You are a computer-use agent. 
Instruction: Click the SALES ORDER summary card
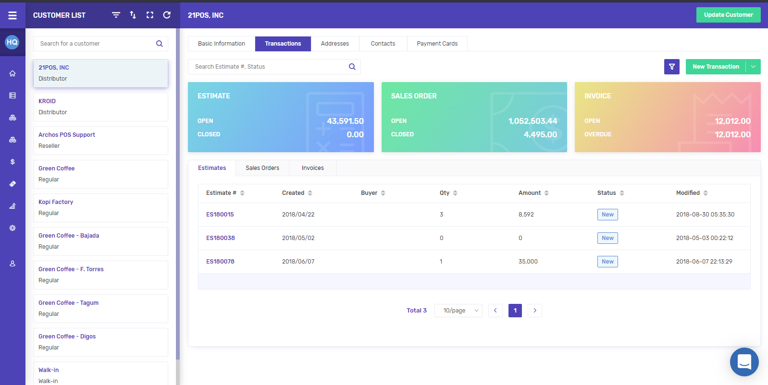pos(474,117)
